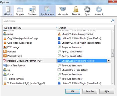Open the Contenu preferences tab
117x96 pixels.
tap(32, 11)
